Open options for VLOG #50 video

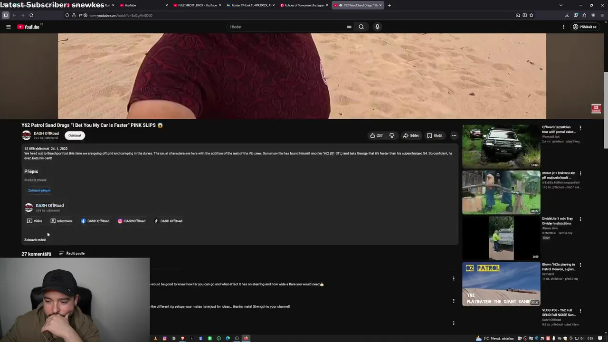[x=580, y=311]
